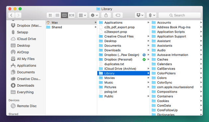The image size is (209, 122).
Task: Select the c2bexport.prop file
Action: [x=123, y=32]
